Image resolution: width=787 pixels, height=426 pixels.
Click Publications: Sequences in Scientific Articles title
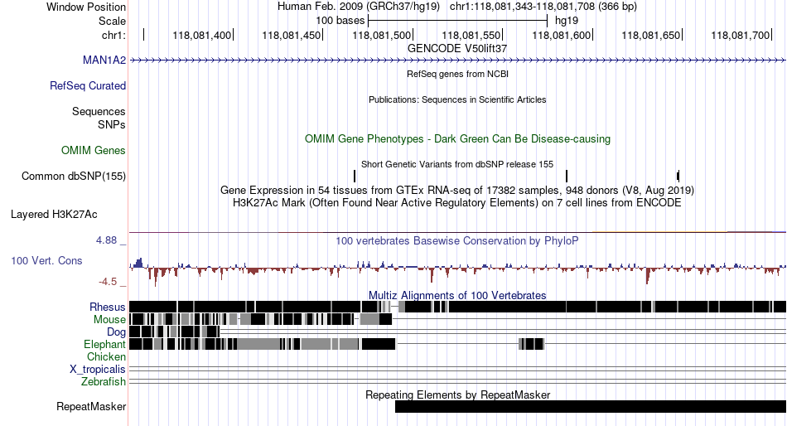[457, 99]
